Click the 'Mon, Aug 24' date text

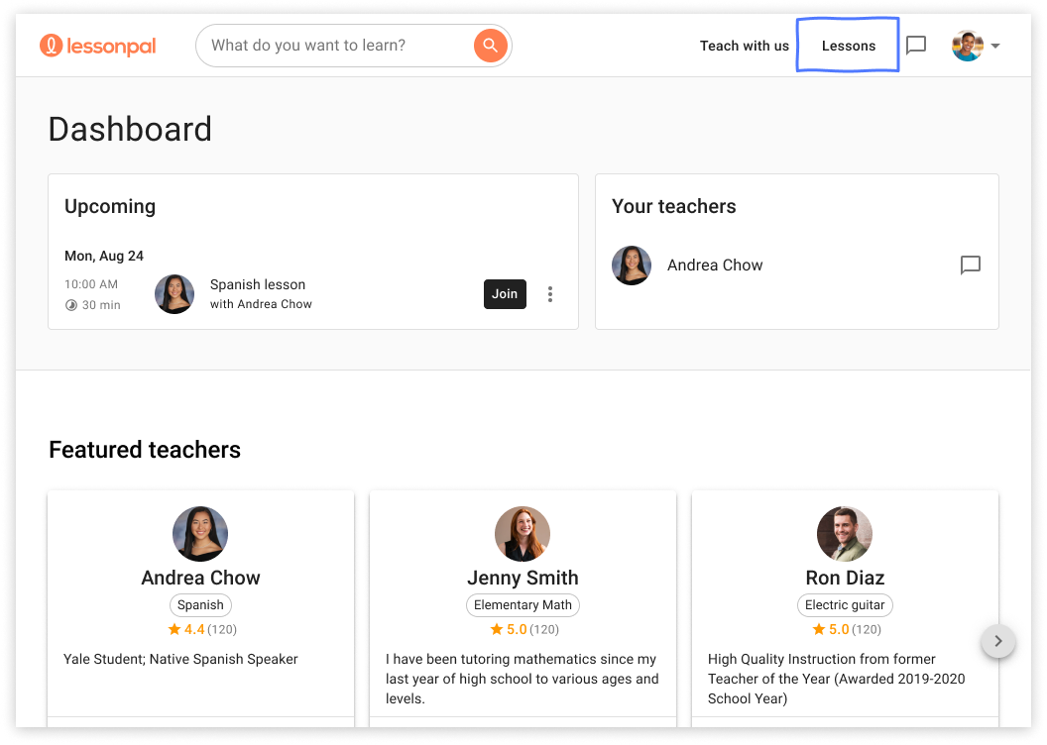pos(104,257)
